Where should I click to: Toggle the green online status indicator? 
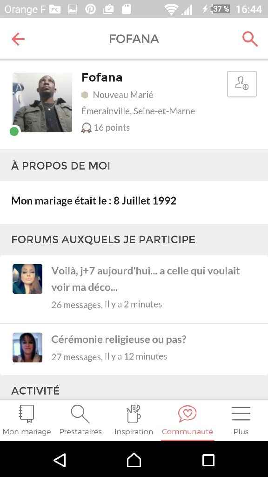point(14,131)
